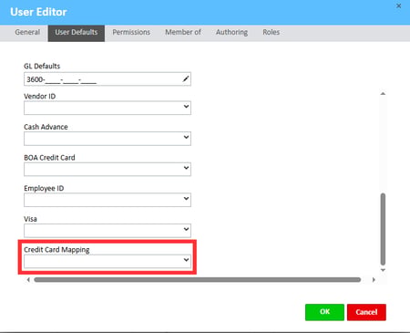Click the GL Defaults label

[x=42, y=66]
